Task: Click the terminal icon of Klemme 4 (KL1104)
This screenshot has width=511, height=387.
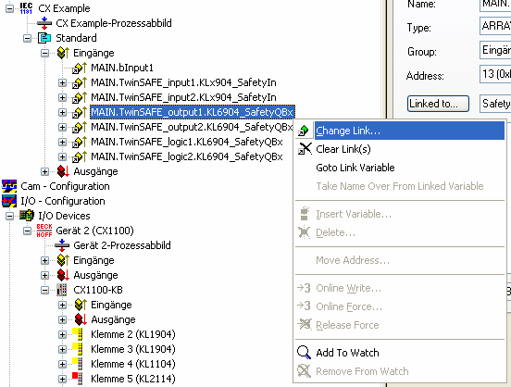Action: pyautogui.click(x=78, y=364)
